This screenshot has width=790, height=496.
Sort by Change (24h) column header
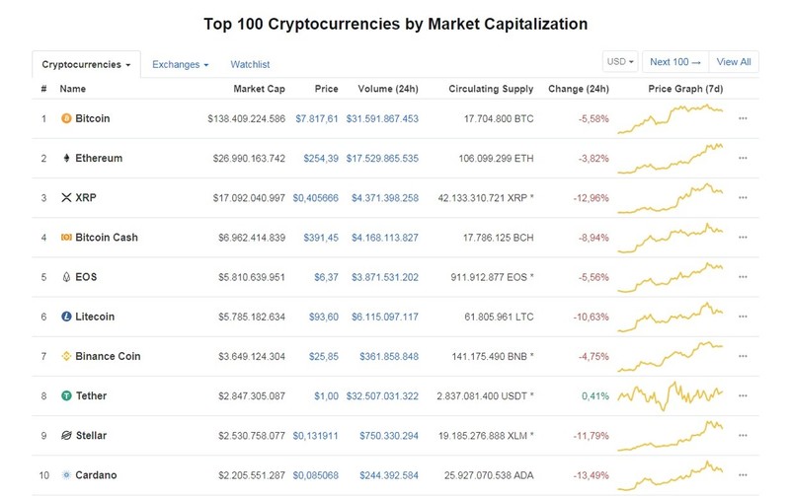click(x=579, y=89)
